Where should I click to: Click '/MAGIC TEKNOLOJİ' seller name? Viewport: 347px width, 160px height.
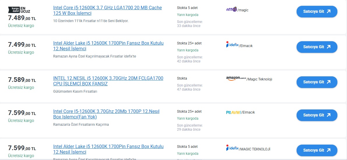[x=255, y=149]
